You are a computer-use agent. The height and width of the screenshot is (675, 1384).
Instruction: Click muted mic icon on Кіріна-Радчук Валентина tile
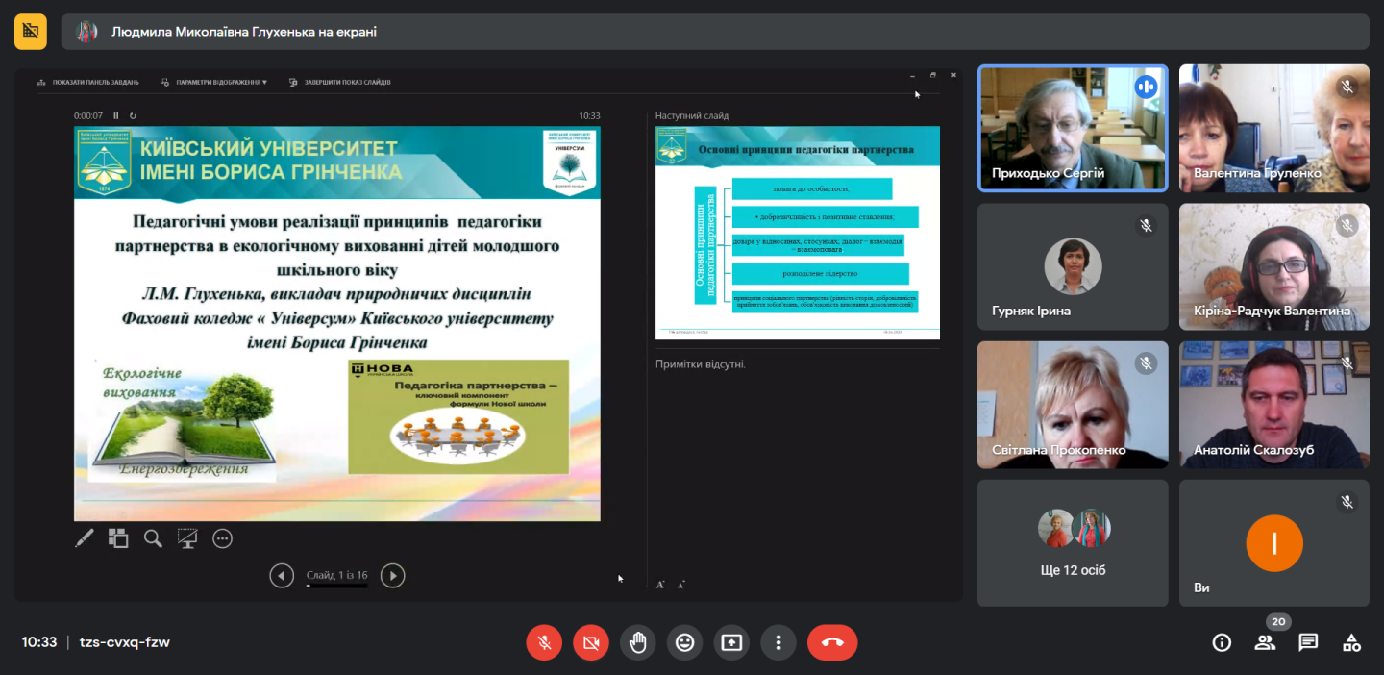1347,225
